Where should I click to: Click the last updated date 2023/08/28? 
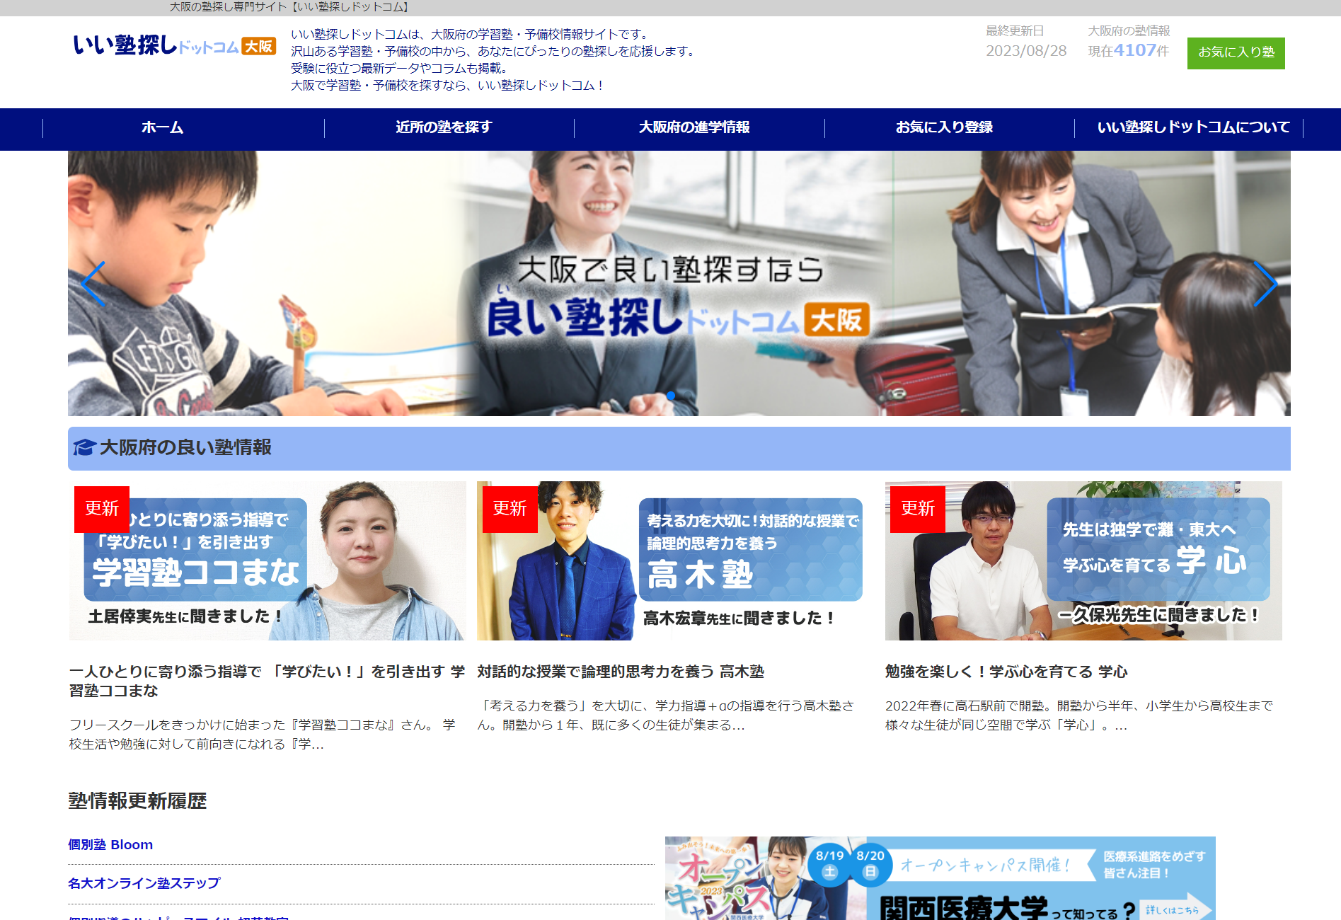(1026, 51)
